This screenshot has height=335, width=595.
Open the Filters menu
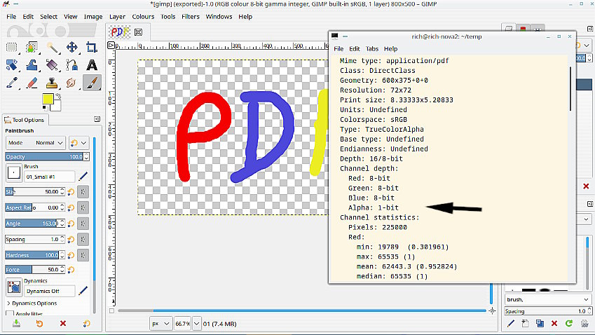(191, 16)
